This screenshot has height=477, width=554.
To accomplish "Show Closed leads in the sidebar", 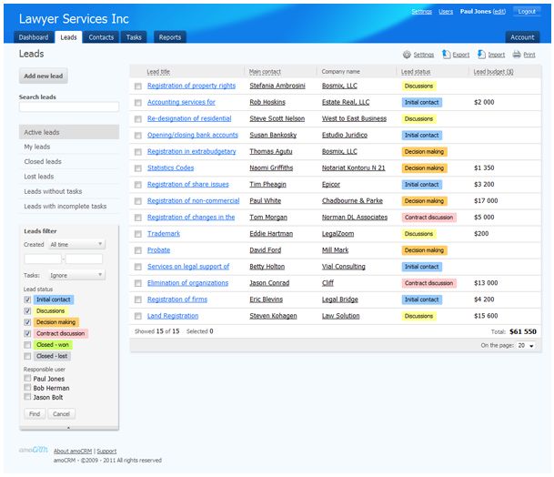I will 69,162.
